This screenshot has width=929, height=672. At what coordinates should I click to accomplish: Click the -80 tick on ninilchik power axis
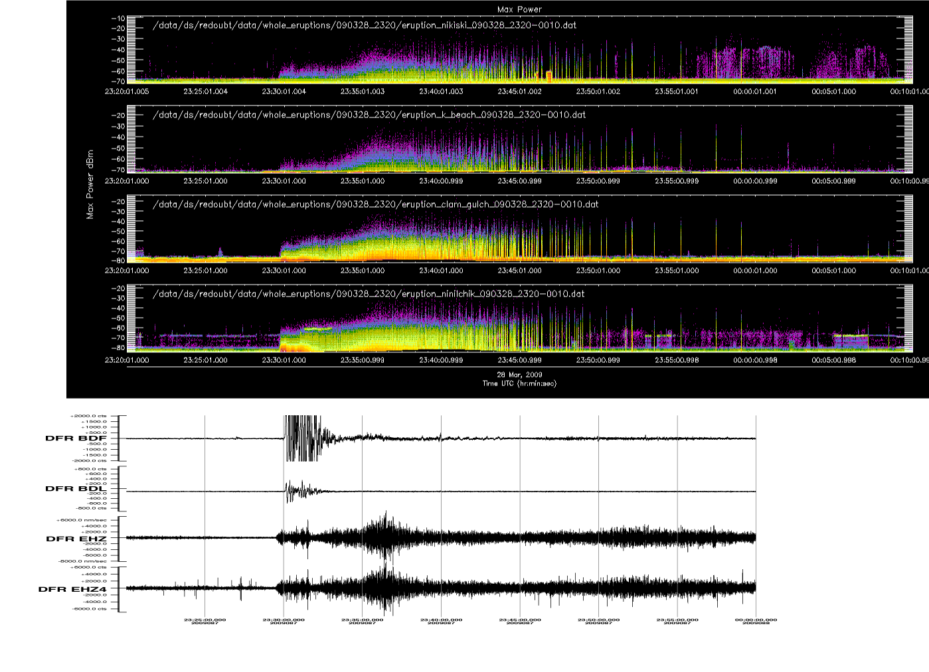[x=119, y=348]
